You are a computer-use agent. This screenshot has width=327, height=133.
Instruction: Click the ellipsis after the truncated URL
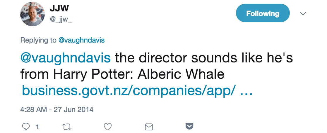246,91
